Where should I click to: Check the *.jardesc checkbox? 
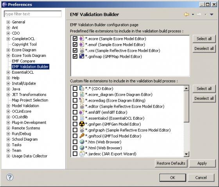tap(75, 154)
